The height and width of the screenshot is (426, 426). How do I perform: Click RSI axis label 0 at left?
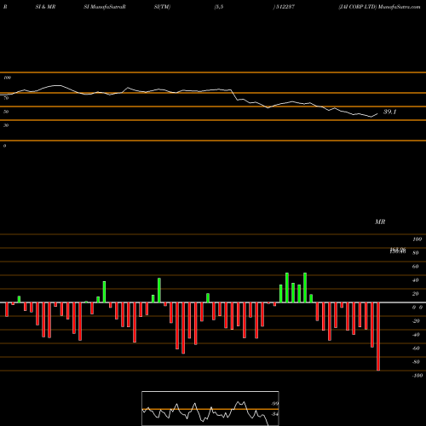[4, 146]
